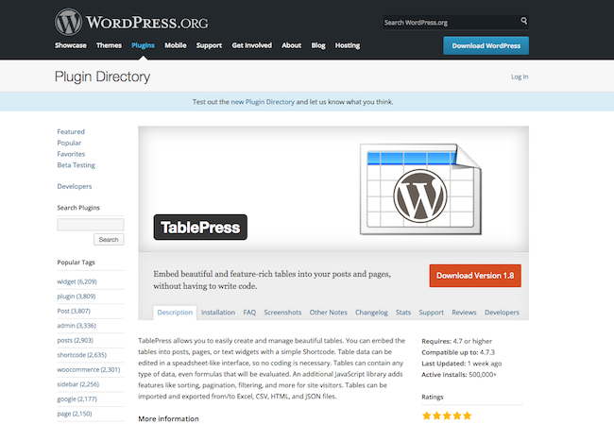The image size is (614, 424).
Task: Open the About menu item
Action: [x=291, y=45]
